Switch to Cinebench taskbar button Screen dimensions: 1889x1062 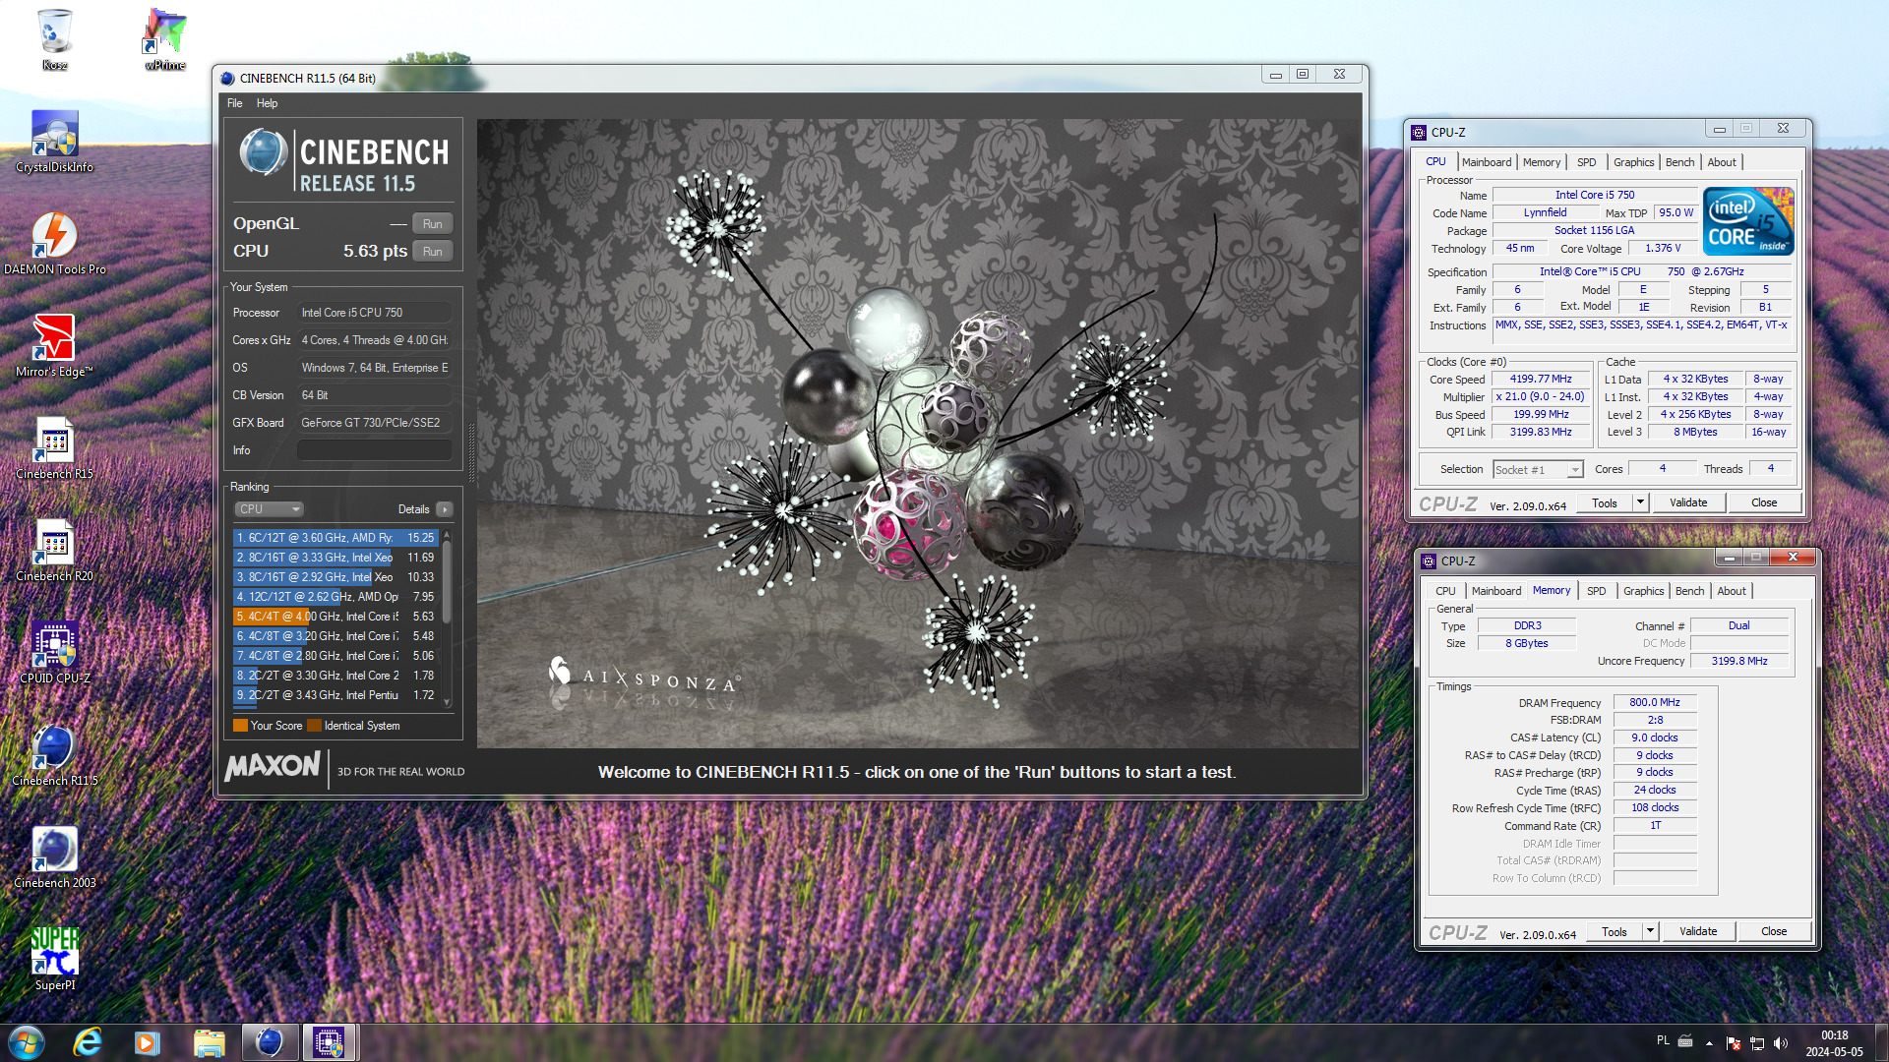click(270, 1042)
